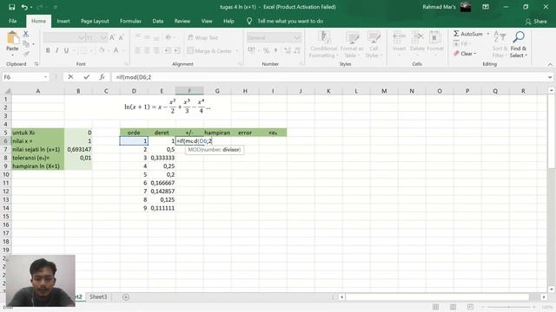Click the AutoSum sigma button
This screenshot has height=312, width=556.
(x=467, y=34)
